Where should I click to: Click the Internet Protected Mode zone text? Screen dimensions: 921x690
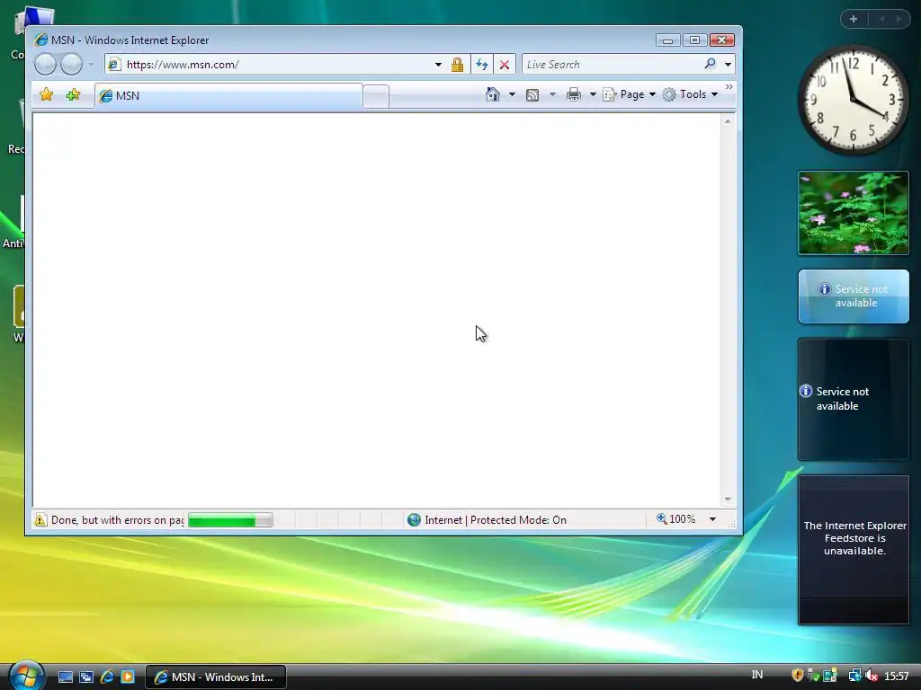click(x=496, y=520)
